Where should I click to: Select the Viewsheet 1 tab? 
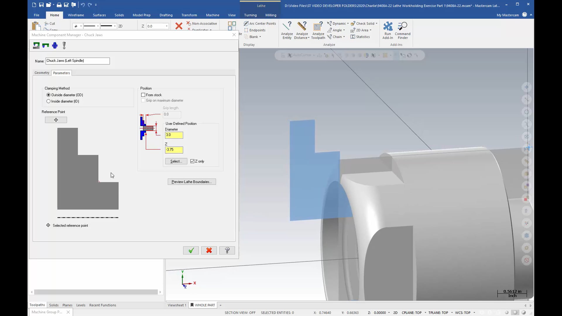[x=177, y=305]
